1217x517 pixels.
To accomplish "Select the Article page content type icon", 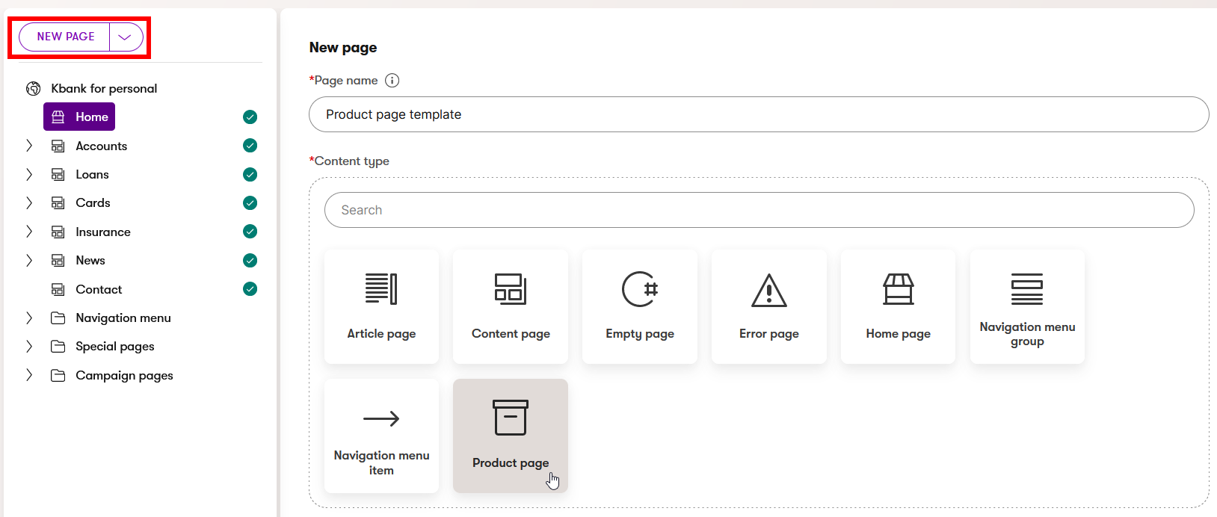I will point(381,289).
